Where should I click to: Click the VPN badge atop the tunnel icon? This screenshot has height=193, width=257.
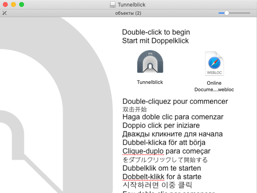click(x=150, y=54)
